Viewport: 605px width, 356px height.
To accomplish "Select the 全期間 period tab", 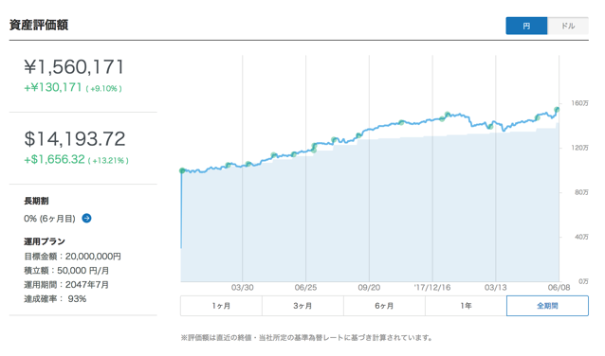I will click(547, 306).
